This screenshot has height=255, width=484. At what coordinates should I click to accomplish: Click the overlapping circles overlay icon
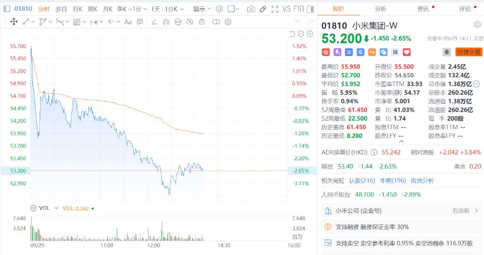click(x=216, y=22)
